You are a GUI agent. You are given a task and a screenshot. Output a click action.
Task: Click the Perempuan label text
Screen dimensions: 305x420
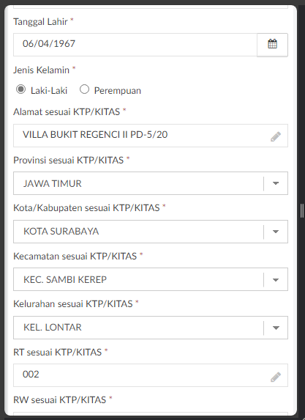(x=117, y=91)
